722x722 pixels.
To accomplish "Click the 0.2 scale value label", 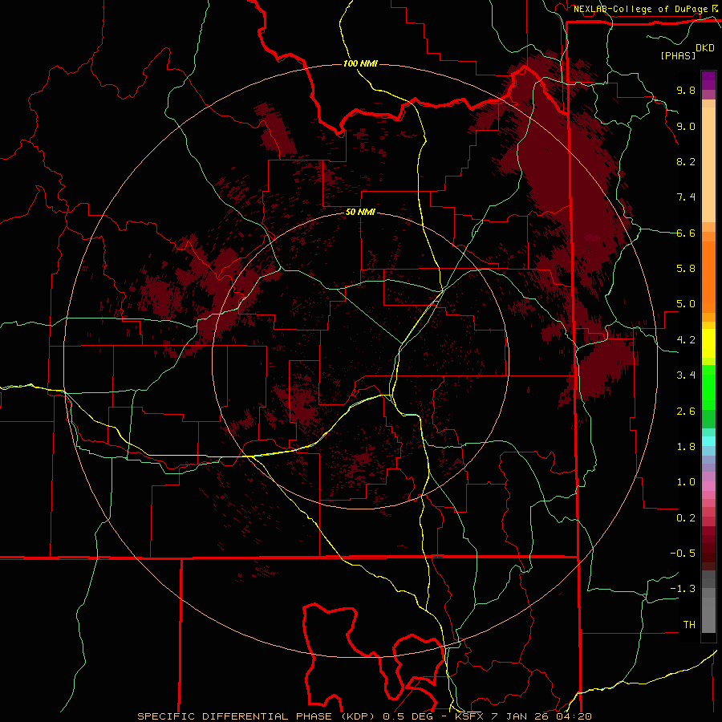I will [x=686, y=518].
